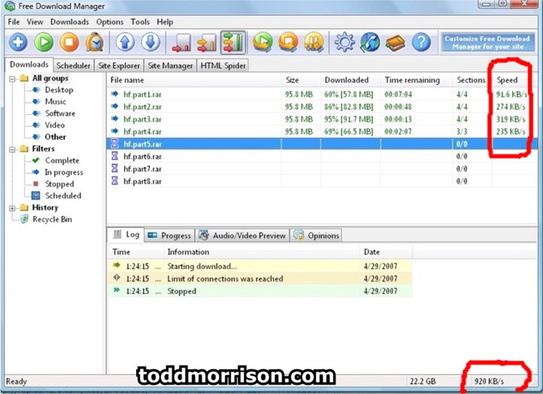Screen dimensions: 543x394
Task: Select the hf.part1.rar download row
Action: click(x=322, y=95)
